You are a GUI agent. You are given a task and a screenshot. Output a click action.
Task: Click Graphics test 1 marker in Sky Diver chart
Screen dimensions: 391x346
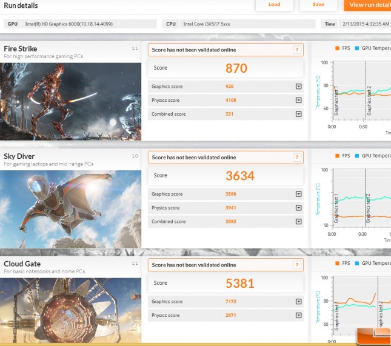point(336,208)
